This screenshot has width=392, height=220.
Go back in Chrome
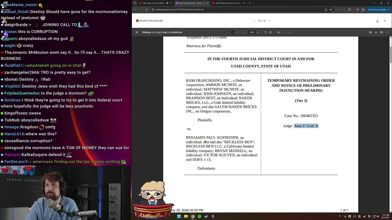(x=136, y=9)
